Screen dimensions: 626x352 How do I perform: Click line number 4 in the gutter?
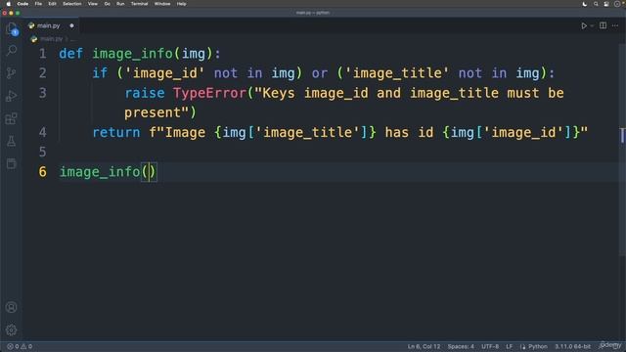(43, 132)
